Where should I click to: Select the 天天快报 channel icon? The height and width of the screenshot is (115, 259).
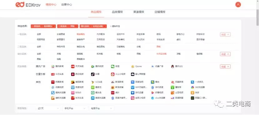tap(73, 66)
